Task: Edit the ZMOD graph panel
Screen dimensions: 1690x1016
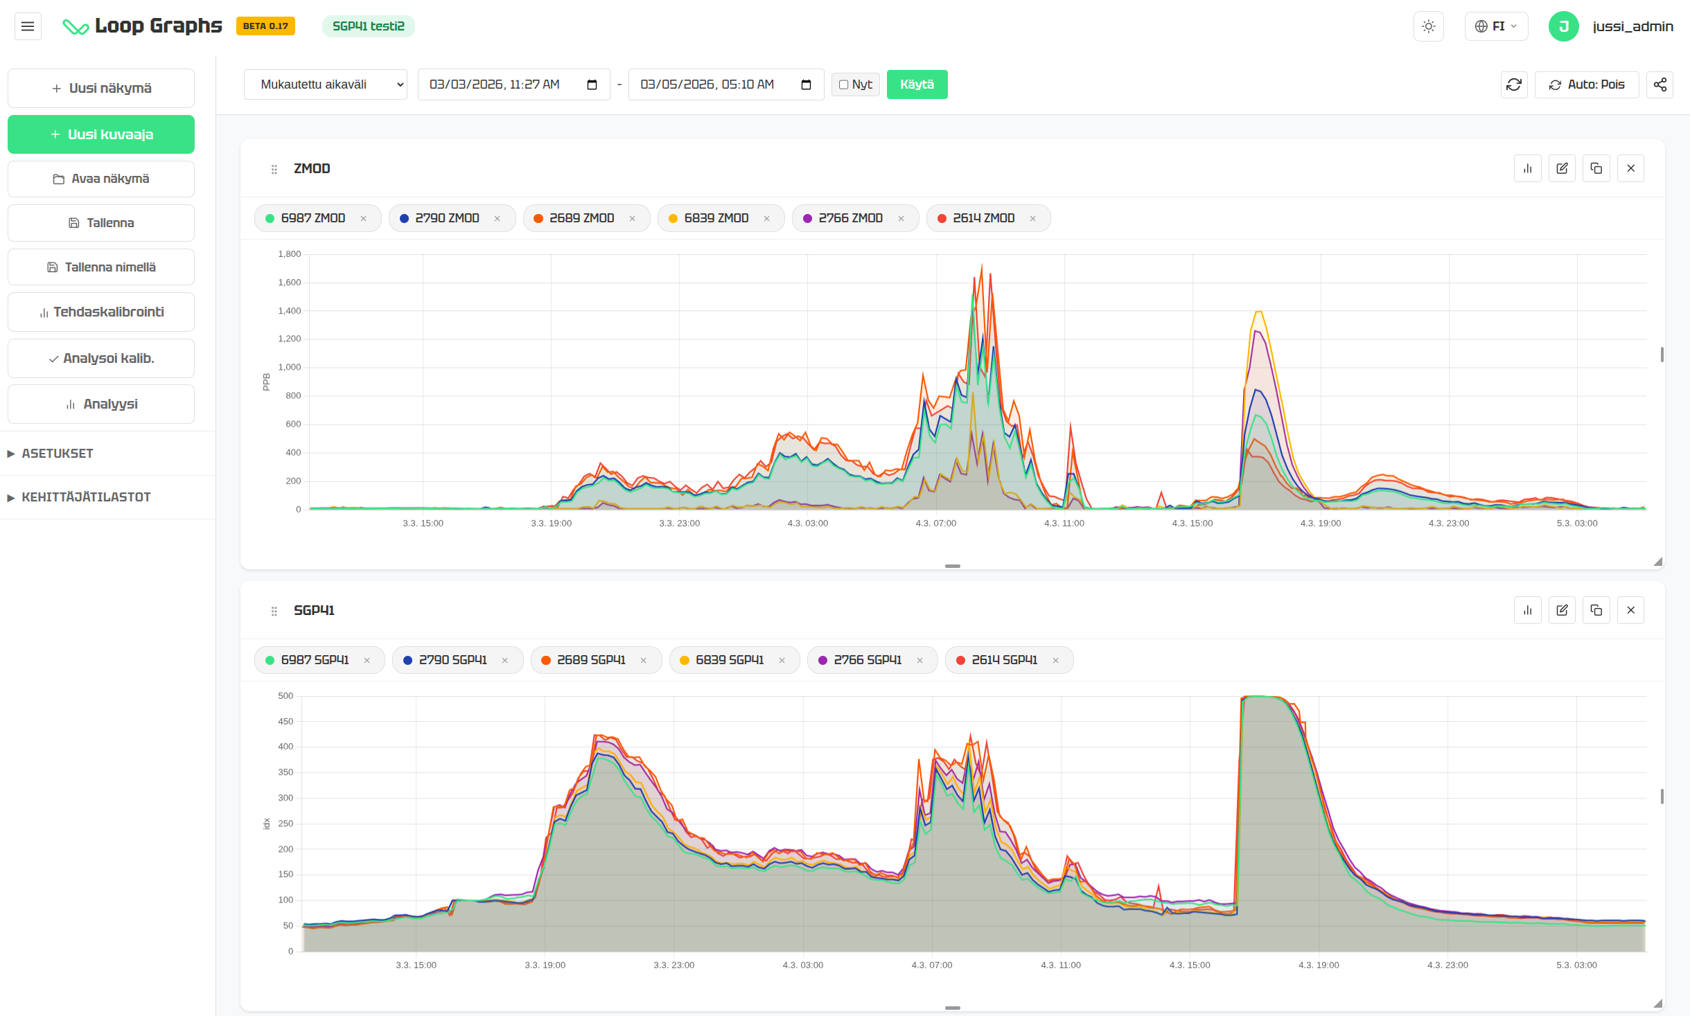Action: tap(1562, 168)
